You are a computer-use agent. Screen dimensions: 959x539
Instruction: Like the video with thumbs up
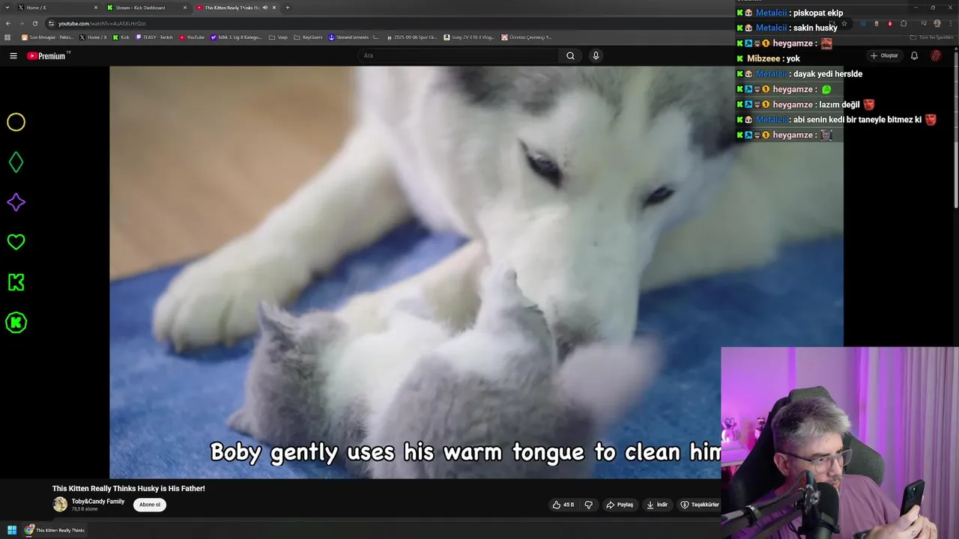pyautogui.click(x=563, y=505)
